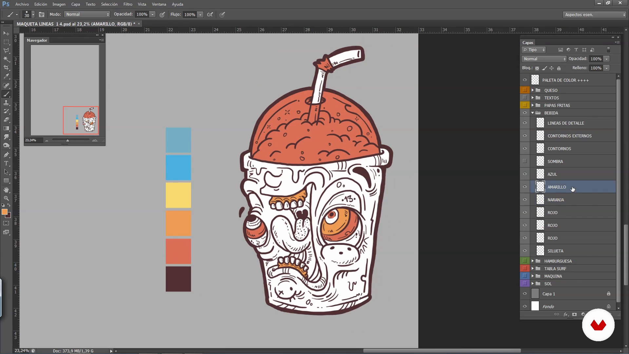Screen dimensions: 629x354
Task: Hide the SILUETA layer
Action: [525, 251]
